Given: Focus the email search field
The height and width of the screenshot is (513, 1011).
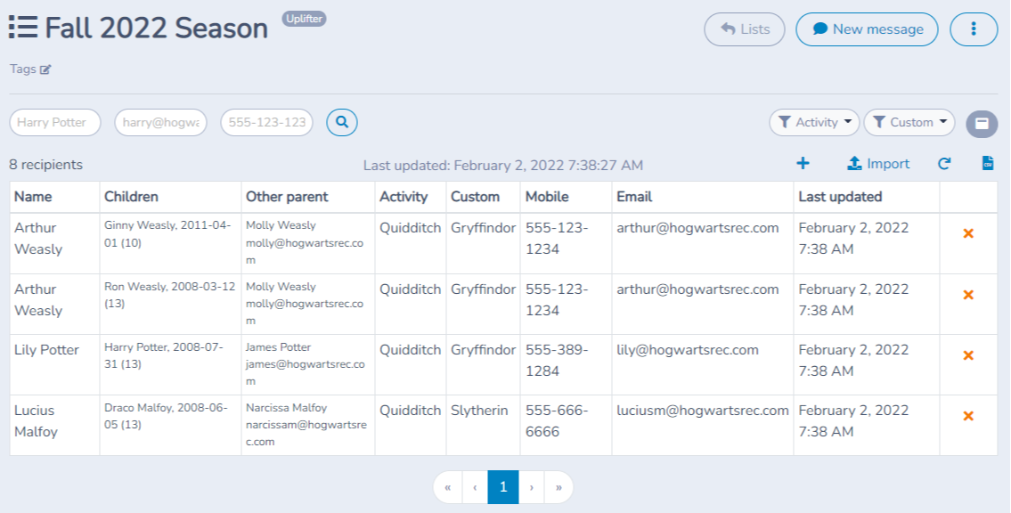Looking at the screenshot, I should click(160, 122).
